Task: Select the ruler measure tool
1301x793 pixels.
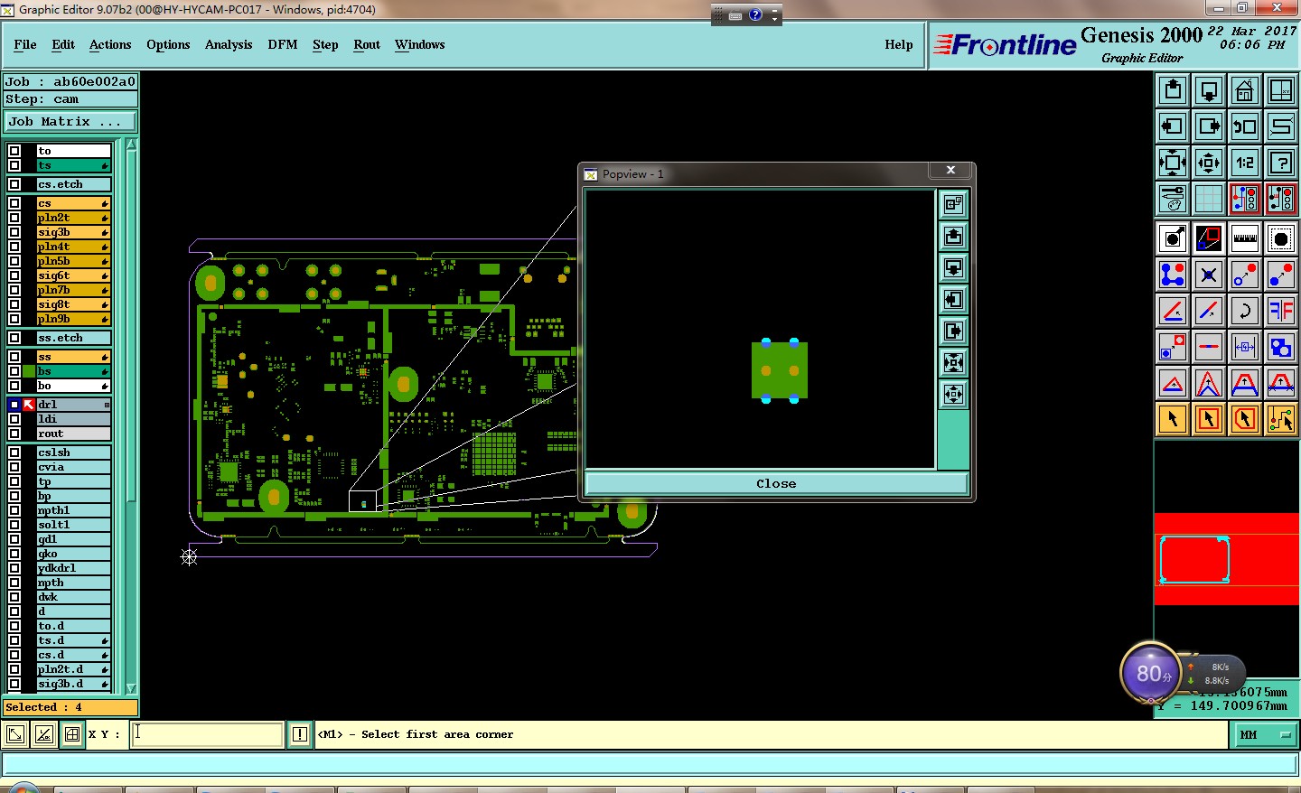Action: coord(1245,238)
